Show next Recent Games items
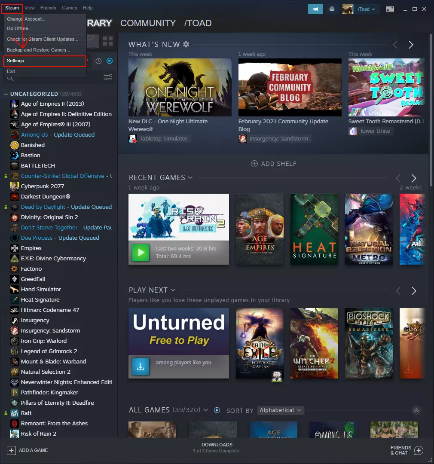Viewport: 434px width, 464px height. (414, 178)
